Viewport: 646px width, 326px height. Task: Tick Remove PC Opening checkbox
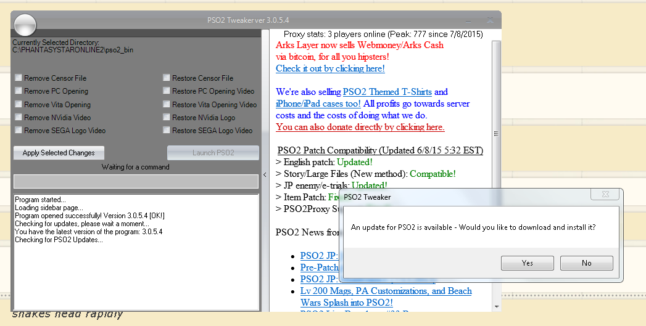pos(18,91)
